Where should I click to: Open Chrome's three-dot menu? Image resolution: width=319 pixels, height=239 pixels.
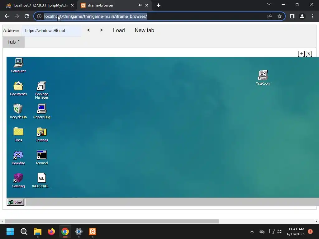pos(312,16)
